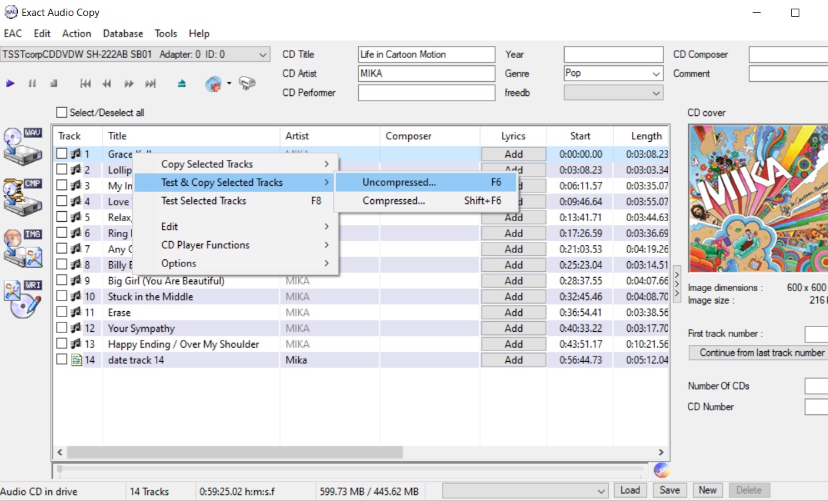Screen dimensions: 828x501
Task: Open the arrow beside the database icon
Action: tap(229, 83)
